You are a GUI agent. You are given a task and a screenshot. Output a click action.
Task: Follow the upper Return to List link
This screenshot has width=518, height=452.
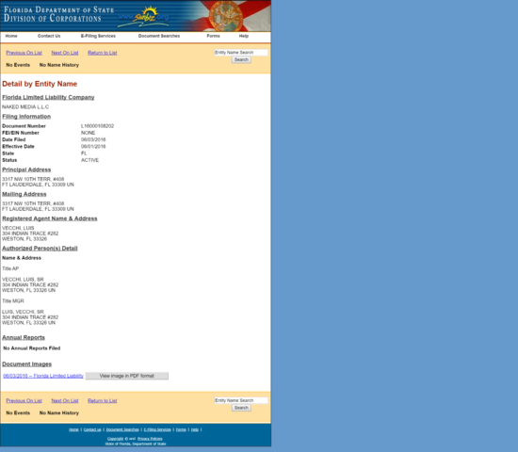[x=103, y=53]
